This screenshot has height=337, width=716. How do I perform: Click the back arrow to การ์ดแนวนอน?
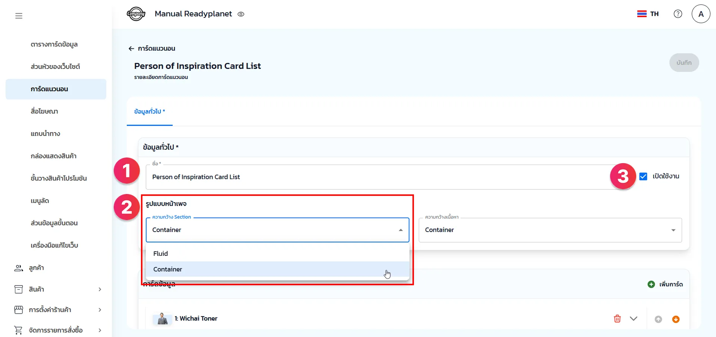(131, 48)
